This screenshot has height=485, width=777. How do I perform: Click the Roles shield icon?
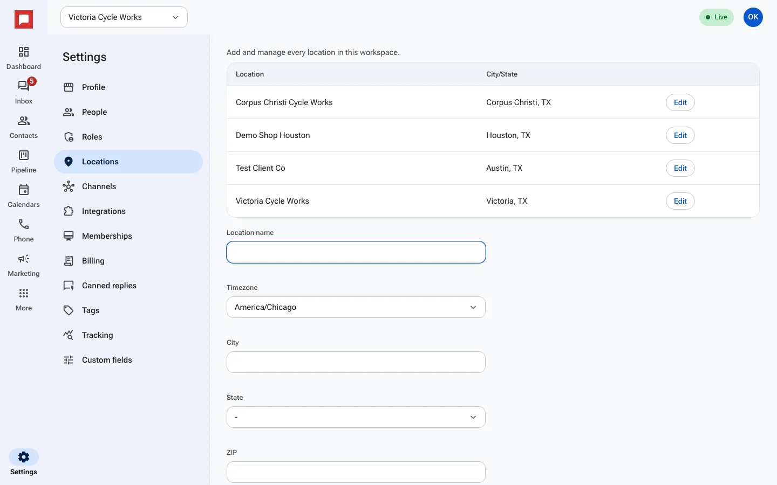coord(69,137)
